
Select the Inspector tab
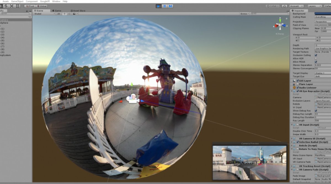[299, 10]
